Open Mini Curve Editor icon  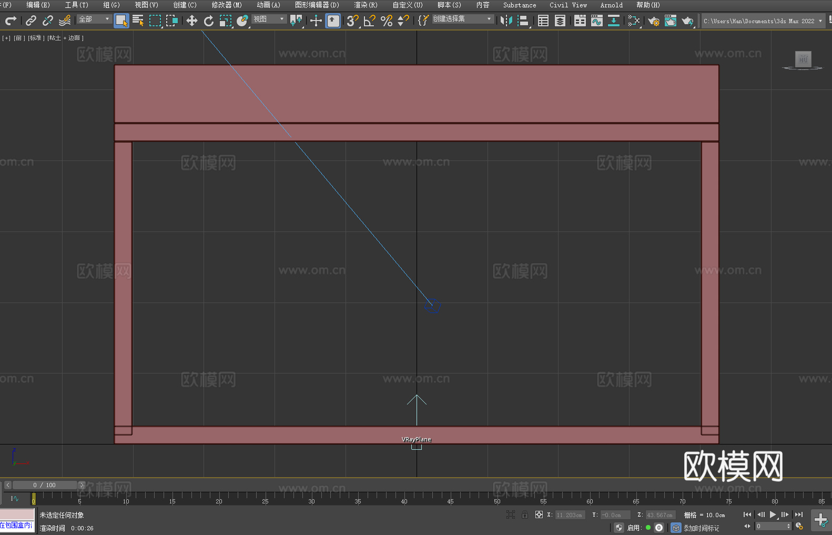pos(15,498)
